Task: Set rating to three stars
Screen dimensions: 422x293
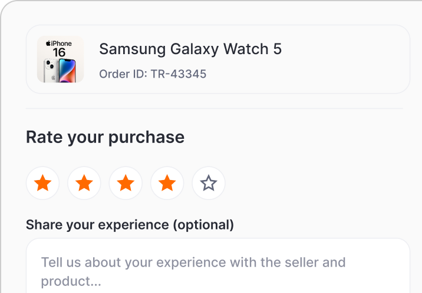Action: click(x=126, y=184)
